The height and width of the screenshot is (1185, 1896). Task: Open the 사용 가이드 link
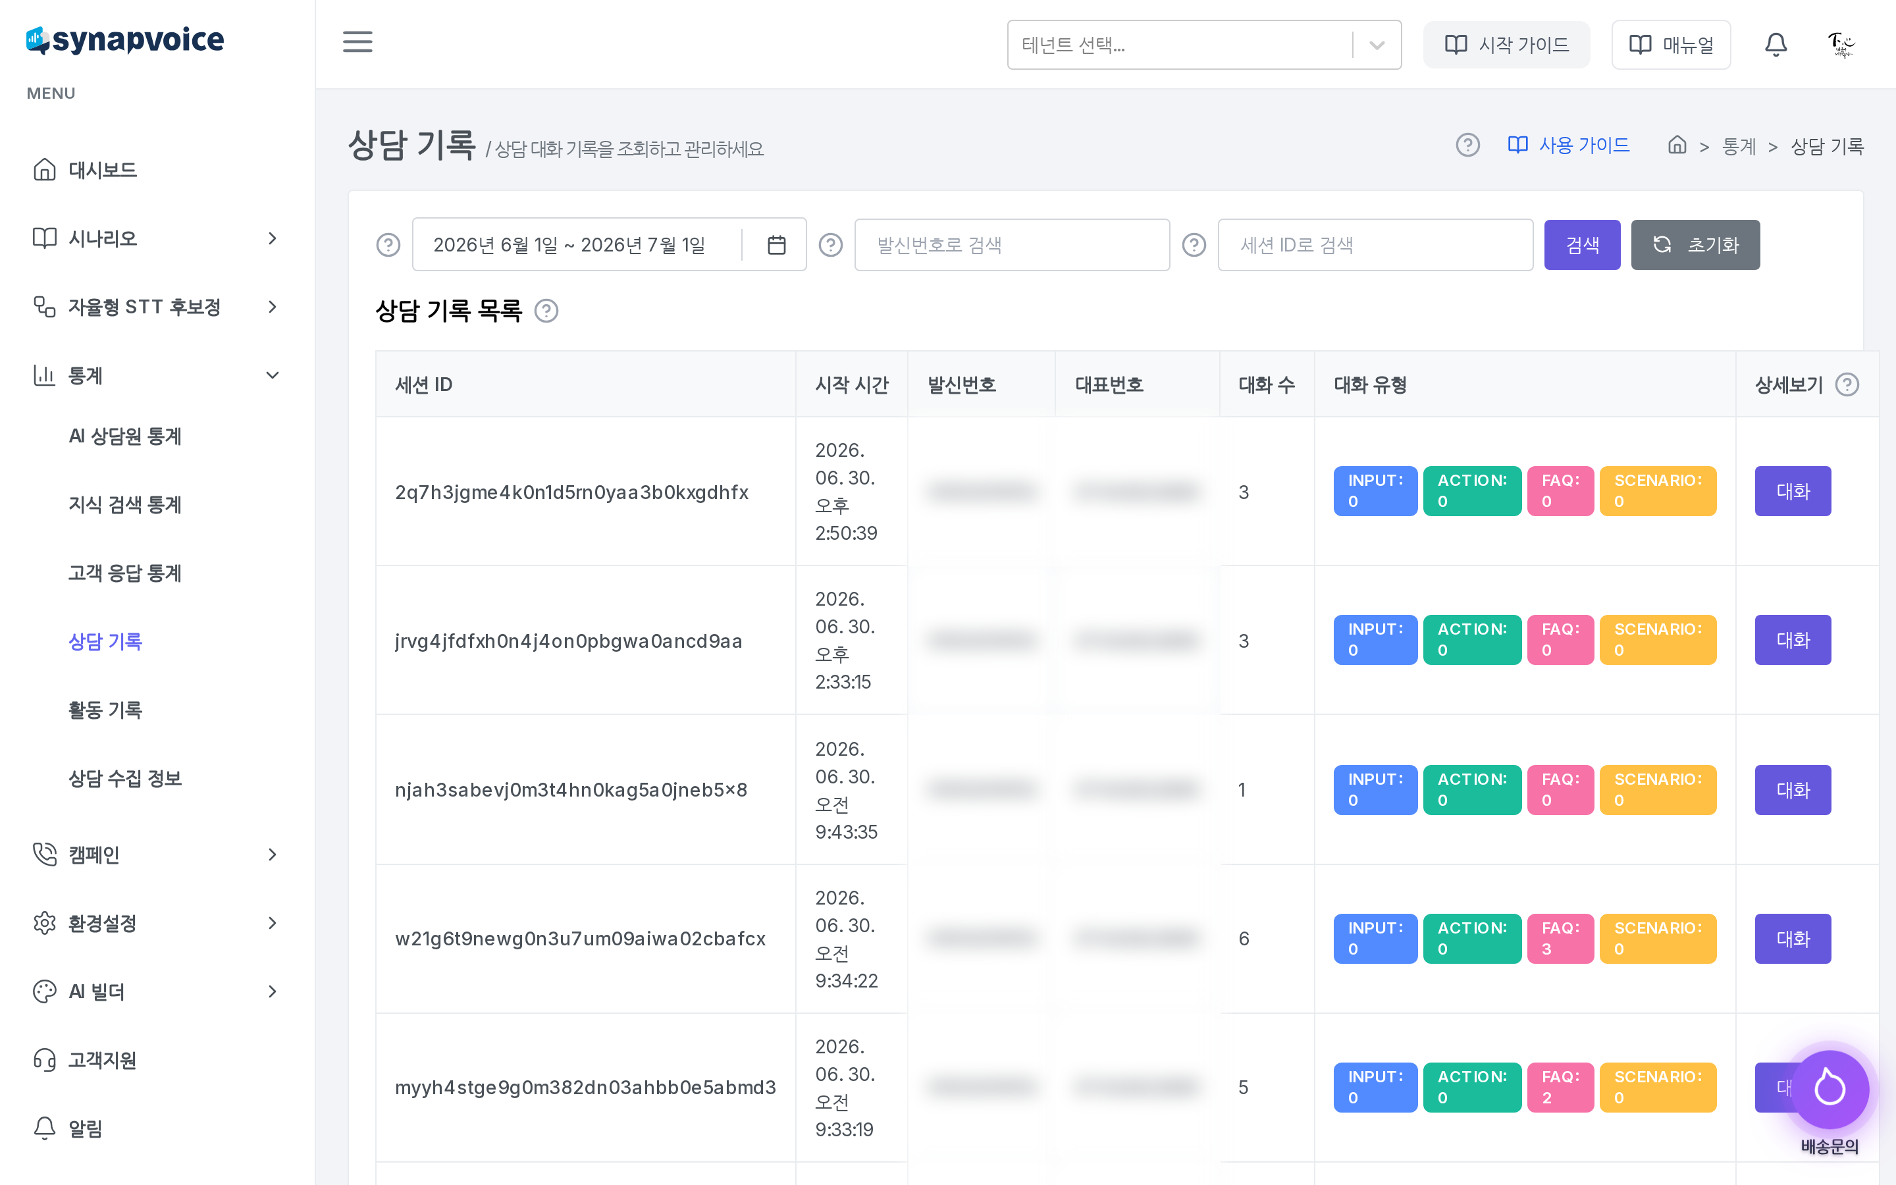point(1569,145)
